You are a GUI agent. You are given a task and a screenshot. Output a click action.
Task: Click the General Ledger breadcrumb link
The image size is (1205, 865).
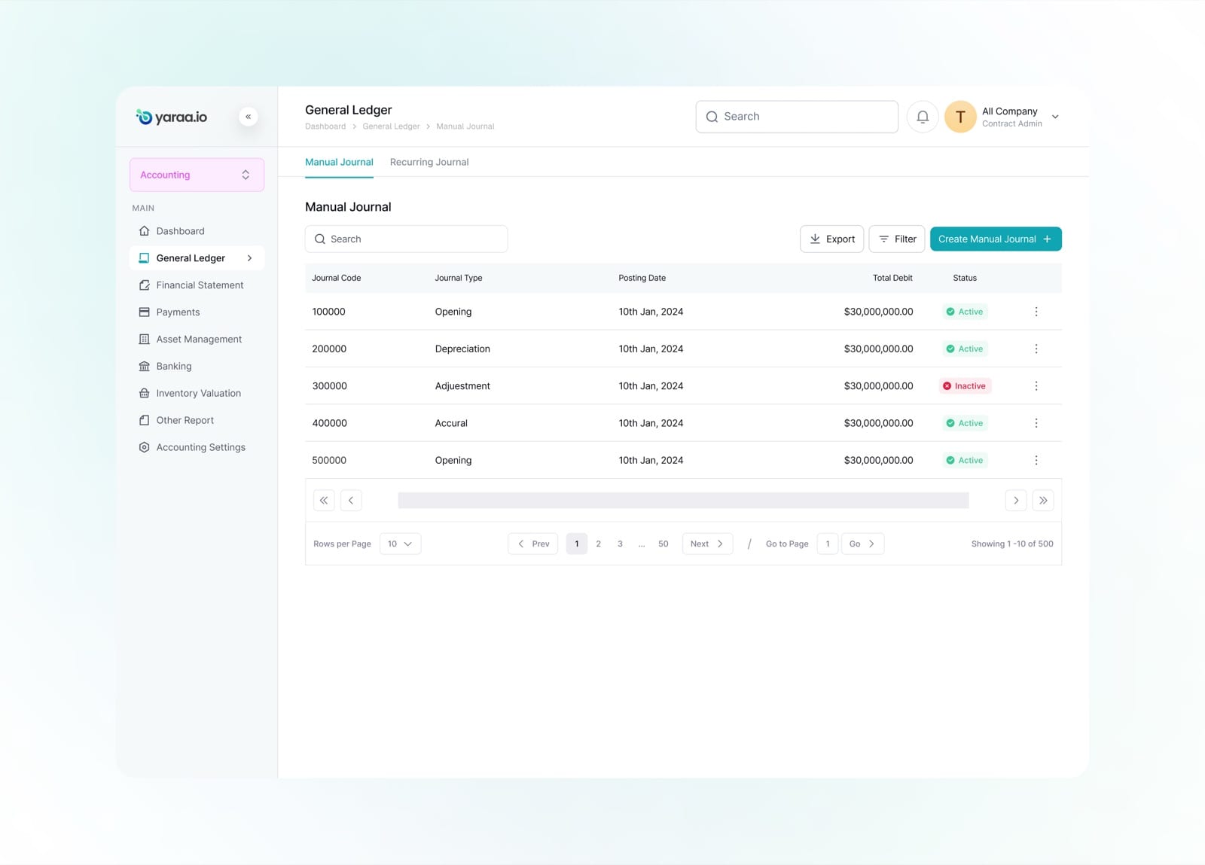pos(391,126)
